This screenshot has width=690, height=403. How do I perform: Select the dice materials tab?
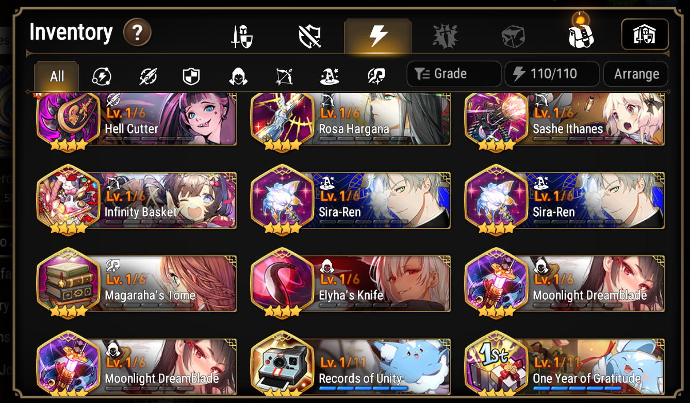pos(513,37)
